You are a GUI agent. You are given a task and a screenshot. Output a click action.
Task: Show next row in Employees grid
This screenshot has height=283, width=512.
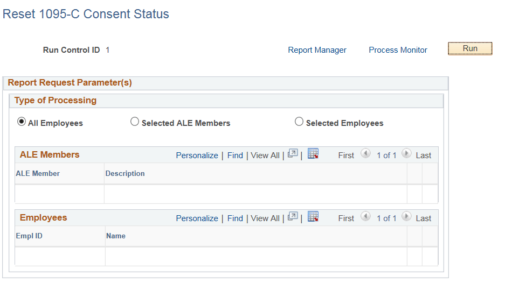point(406,217)
